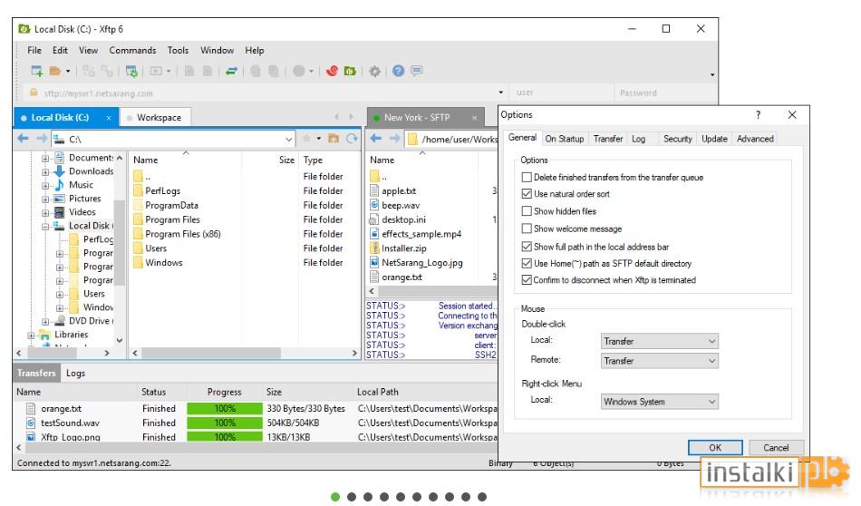The image size is (861, 506).
Task: Click the green Xftp new-window icon
Action: pos(350,71)
